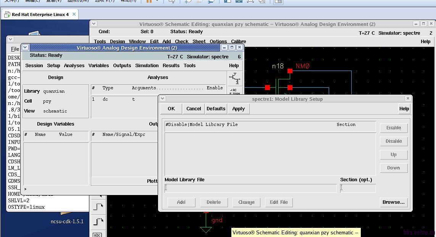Screen dimensions: 436x237
Task: Open the Analog Design Environment window menu arrow
Action: pos(25,48)
